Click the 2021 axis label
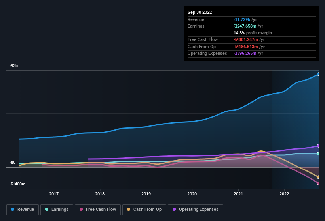Image resolution: width=325 pixels, height=221 pixels. (x=238, y=194)
